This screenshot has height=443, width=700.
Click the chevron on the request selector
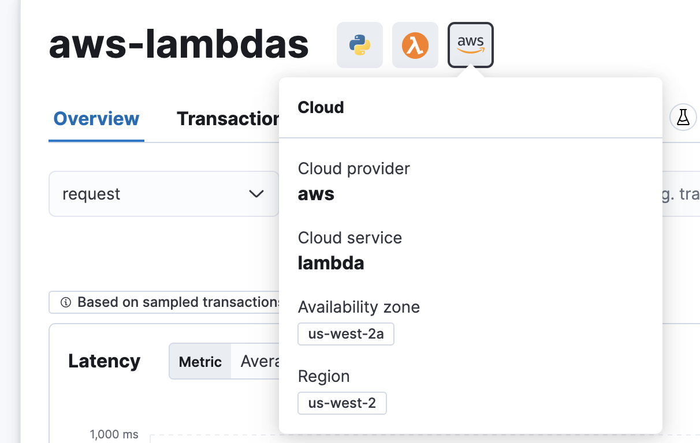[256, 194]
